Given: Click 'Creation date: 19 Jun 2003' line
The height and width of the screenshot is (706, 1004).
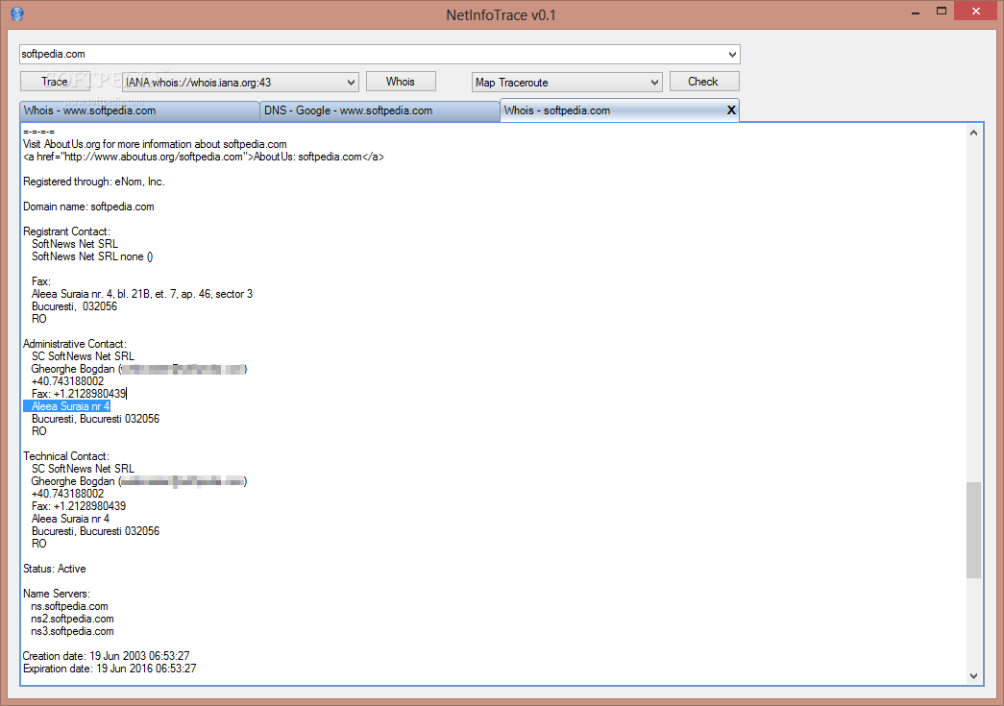Looking at the screenshot, I should pyautogui.click(x=107, y=656).
